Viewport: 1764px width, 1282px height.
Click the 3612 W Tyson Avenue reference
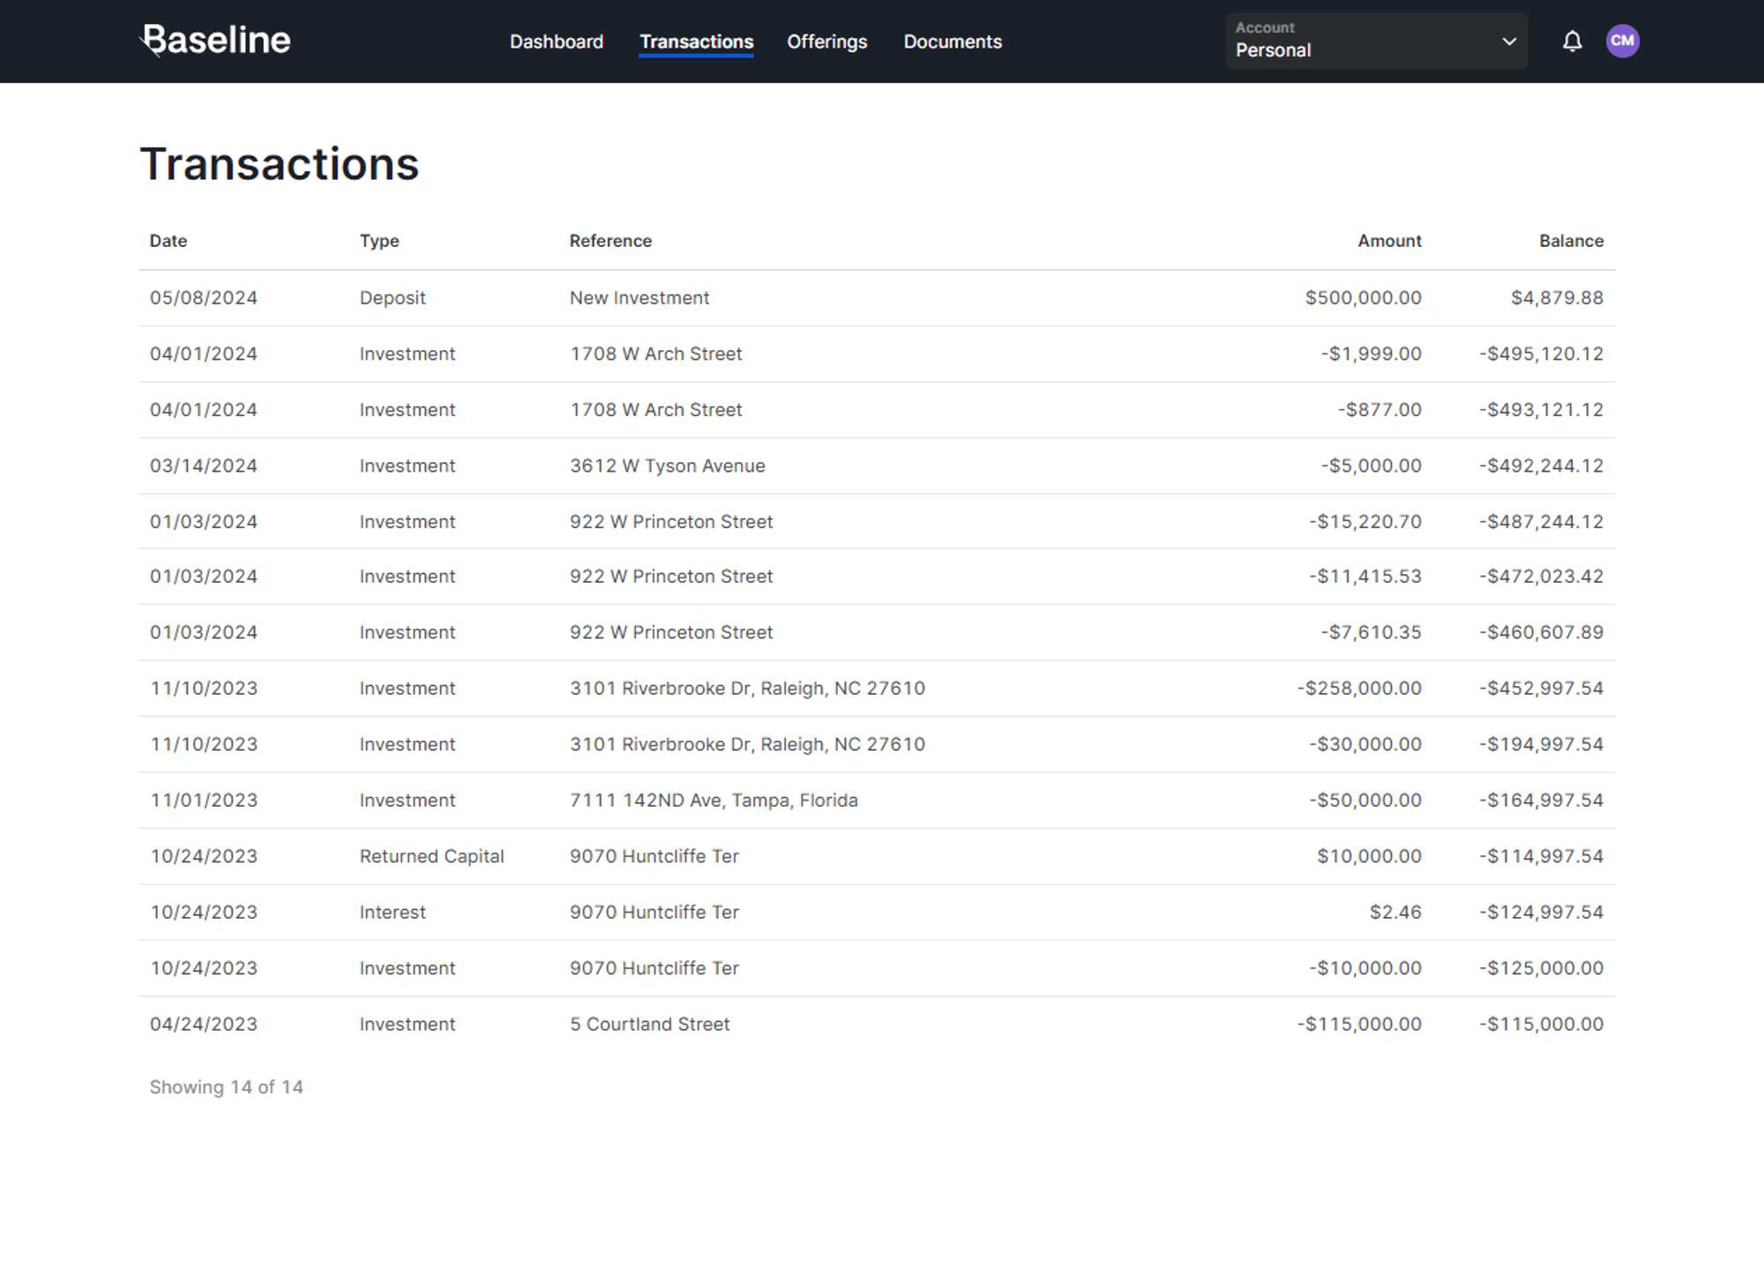coord(667,466)
